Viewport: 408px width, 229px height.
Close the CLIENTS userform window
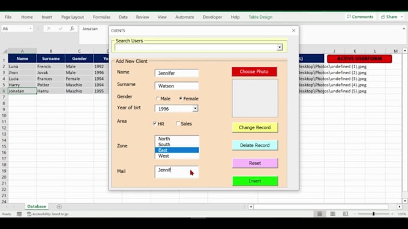[x=293, y=30]
